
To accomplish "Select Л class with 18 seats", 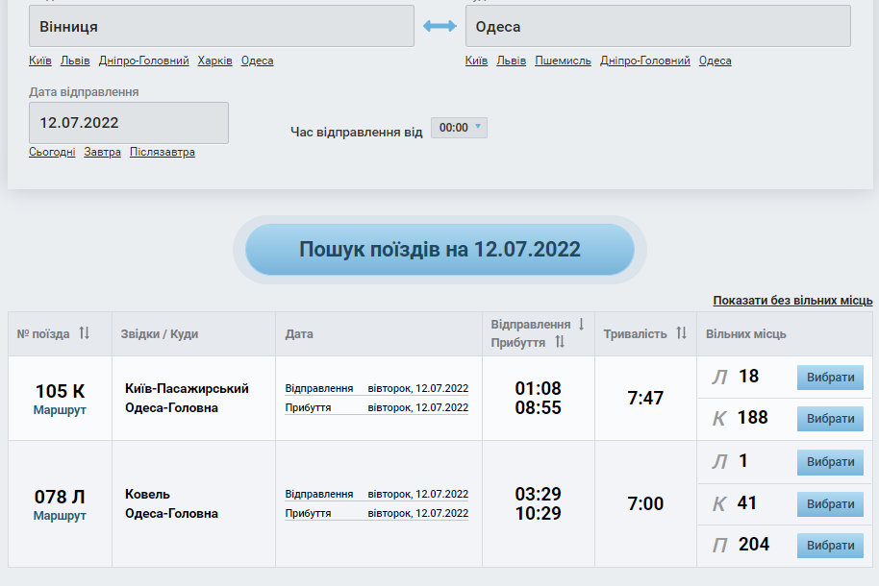I will coord(830,378).
